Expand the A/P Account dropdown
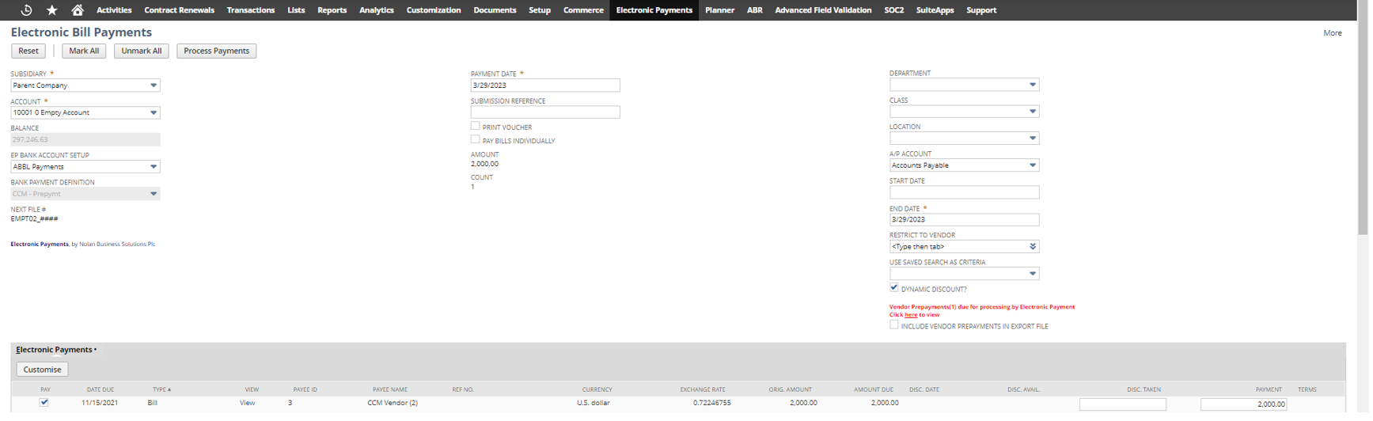The height and width of the screenshot is (421, 1373). coord(1032,165)
